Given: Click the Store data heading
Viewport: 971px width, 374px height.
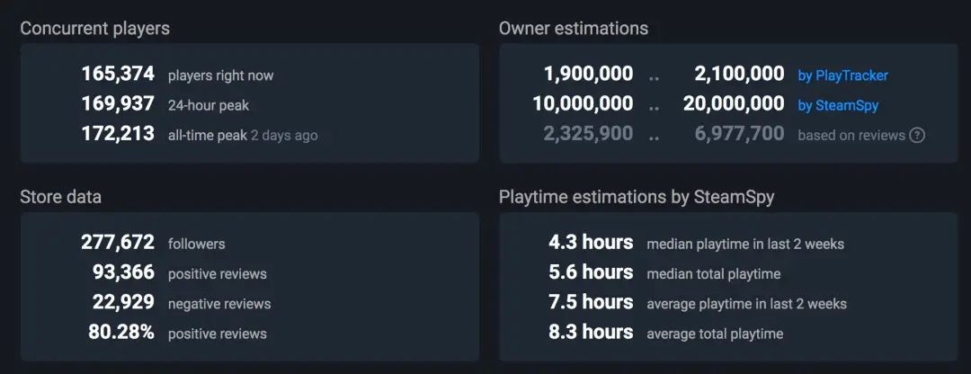Looking at the screenshot, I should pyautogui.click(x=60, y=196).
